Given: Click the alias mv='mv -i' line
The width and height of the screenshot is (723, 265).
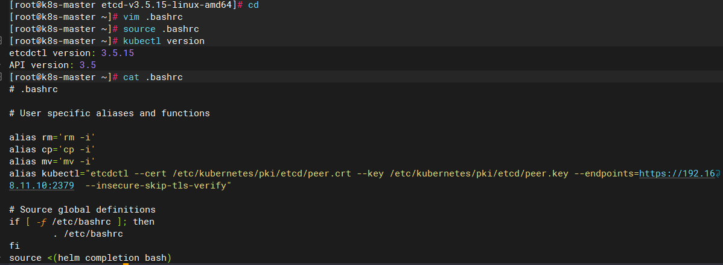Looking at the screenshot, I should pos(52,161).
